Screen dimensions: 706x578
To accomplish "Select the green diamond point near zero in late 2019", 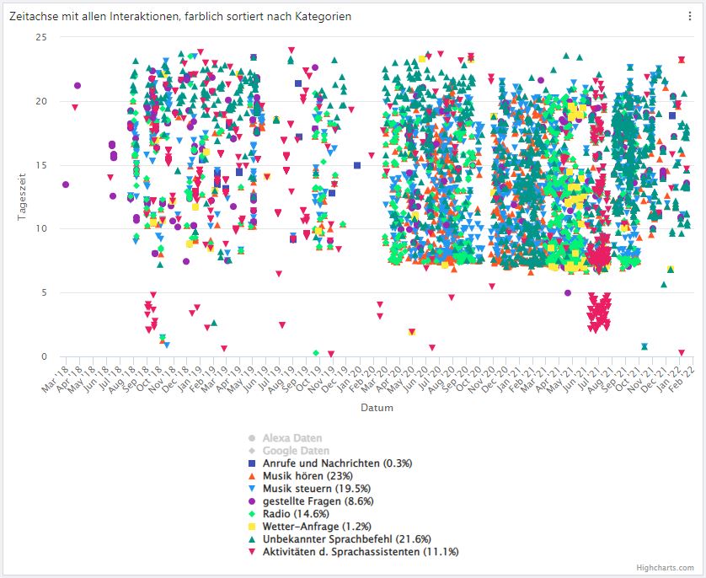I will point(316,353).
